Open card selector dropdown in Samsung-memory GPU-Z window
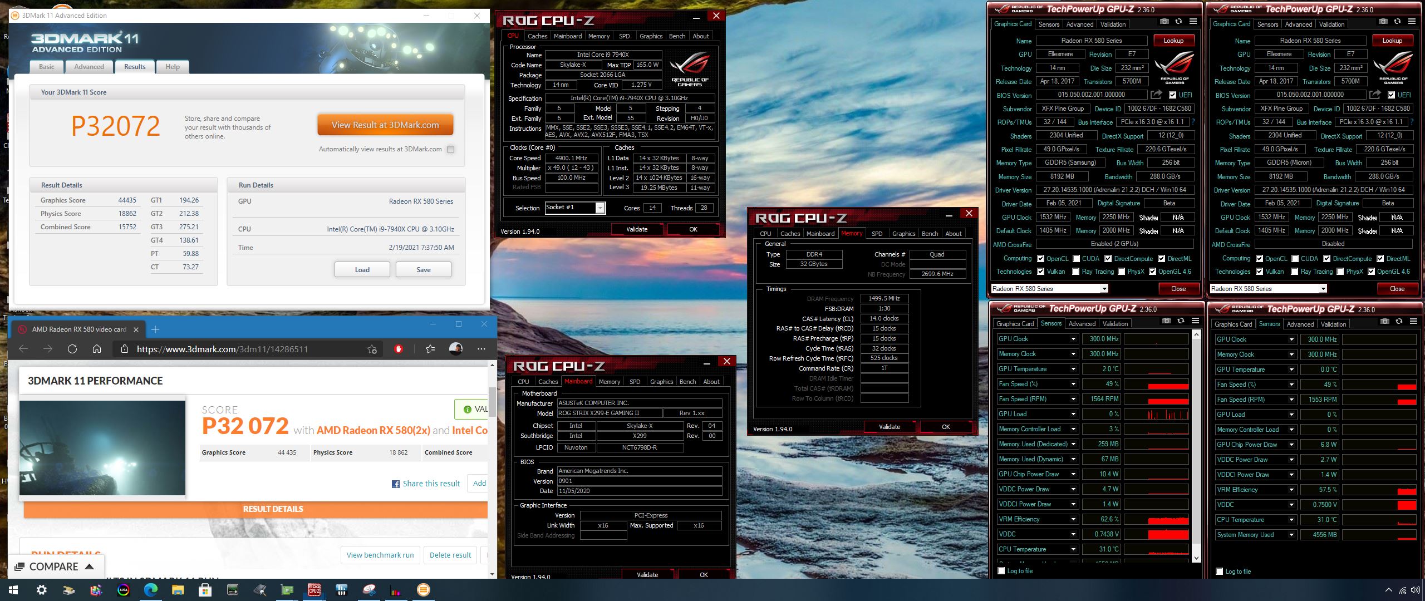This screenshot has width=1425, height=601. 1104,289
